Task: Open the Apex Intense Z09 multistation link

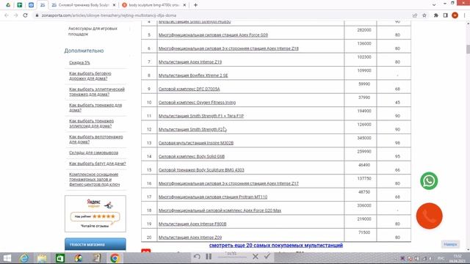Action: coord(190,238)
